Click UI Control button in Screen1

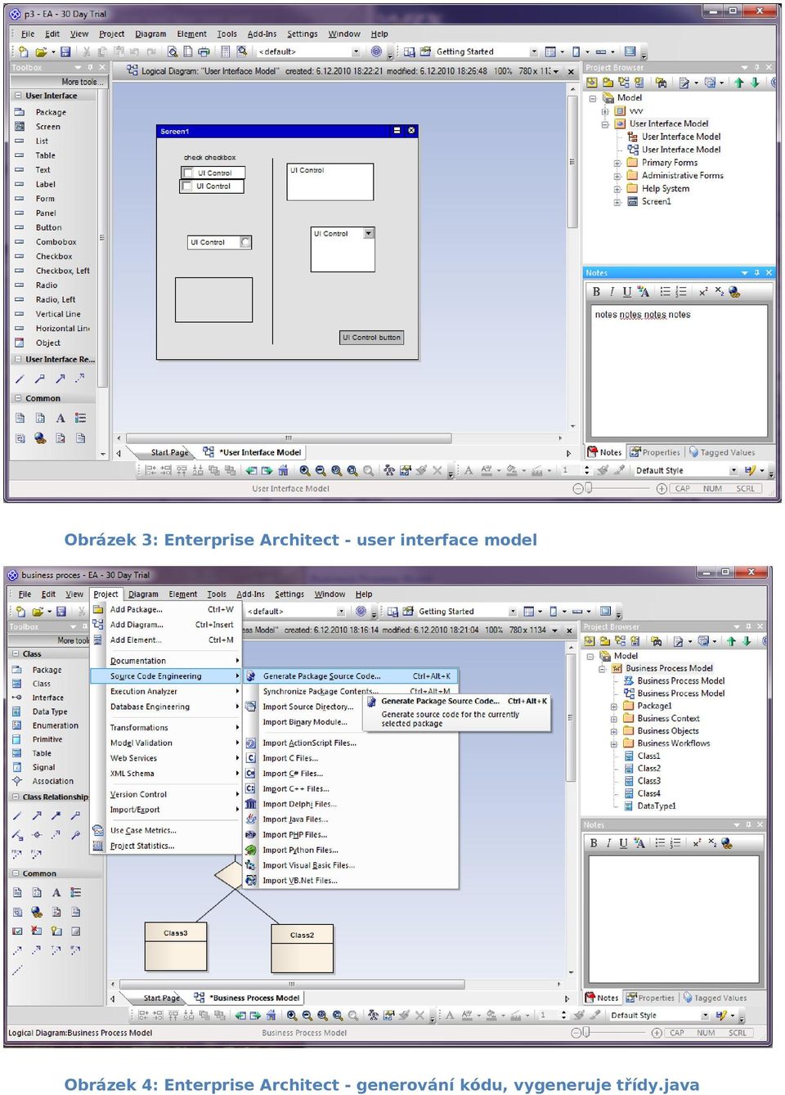pos(372,337)
